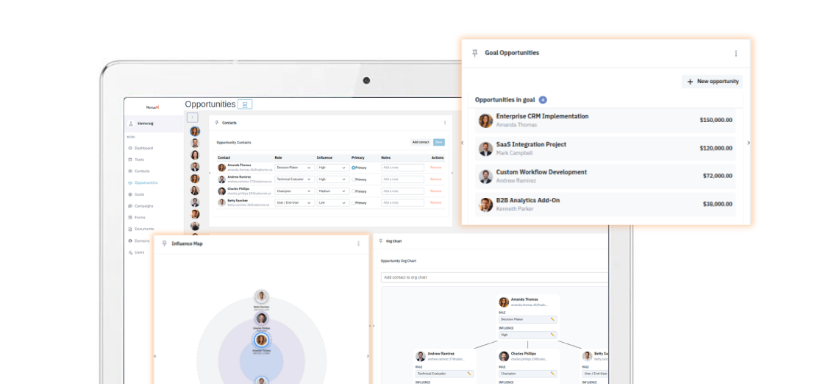Remove Betty Sanchez from opportunity contacts
Image resolution: width=834 pixels, height=384 pixels.
(x=435, y=202)
